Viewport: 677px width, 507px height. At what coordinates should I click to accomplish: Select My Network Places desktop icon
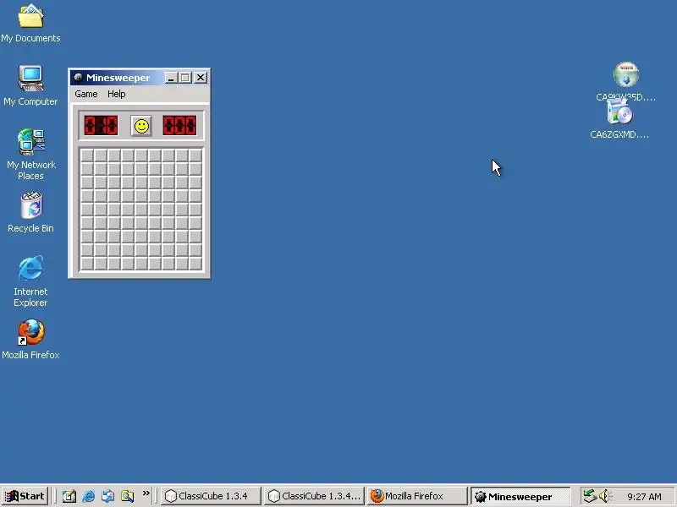tap(30, 155)
